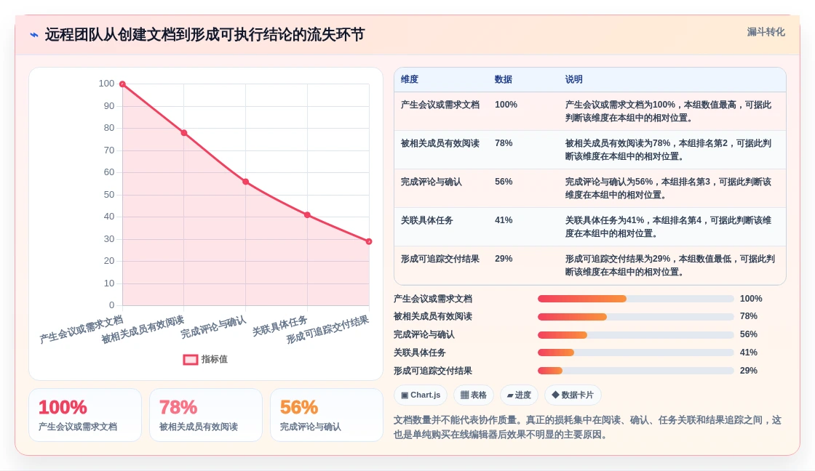Image resolution: width=815 pixels, height=471 pixels.
Task: Click the 29% value in the table
Action: point(503,259)
